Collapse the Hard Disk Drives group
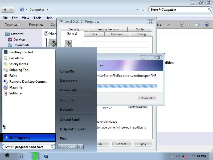This screenshot has height=160, width=213. tap(46, 33)
